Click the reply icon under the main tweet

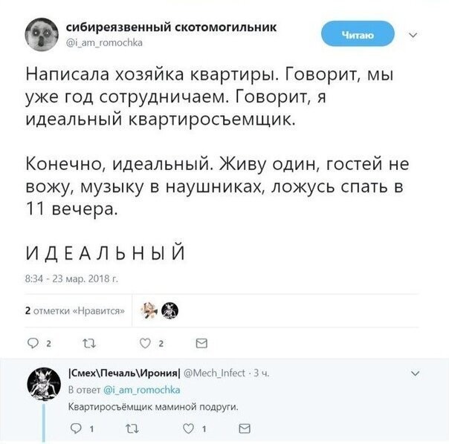[33, 343]
